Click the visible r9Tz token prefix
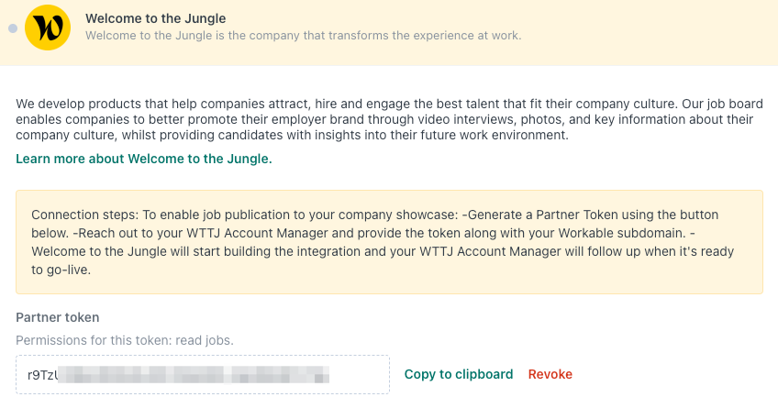 coord(42,375)
